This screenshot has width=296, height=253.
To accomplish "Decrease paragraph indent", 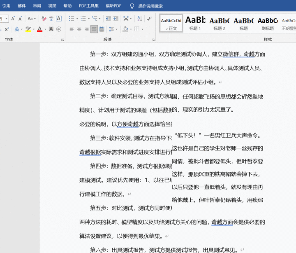I will [x=108, y=19].
